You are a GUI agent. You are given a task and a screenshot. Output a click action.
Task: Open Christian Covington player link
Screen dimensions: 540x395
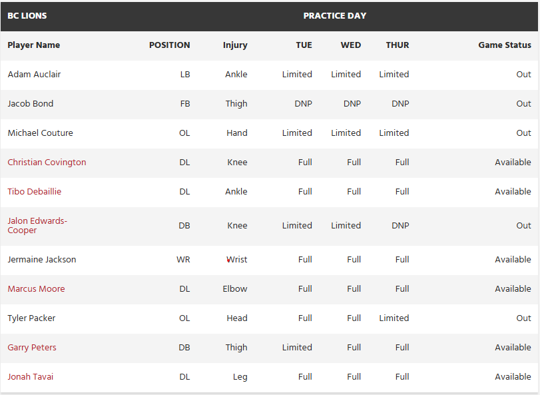47,163
